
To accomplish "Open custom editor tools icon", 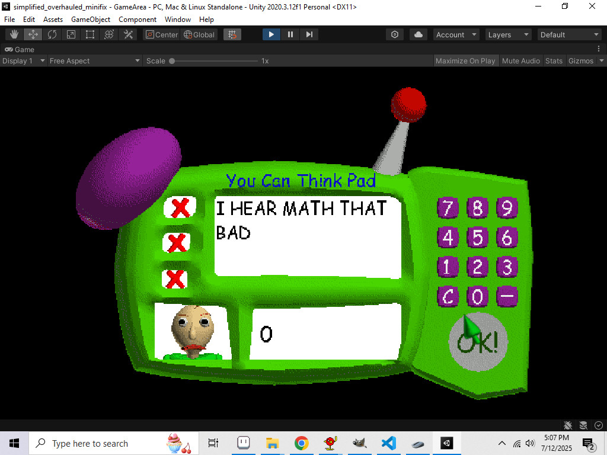I will pyautogui.click(x=128, y=34).
